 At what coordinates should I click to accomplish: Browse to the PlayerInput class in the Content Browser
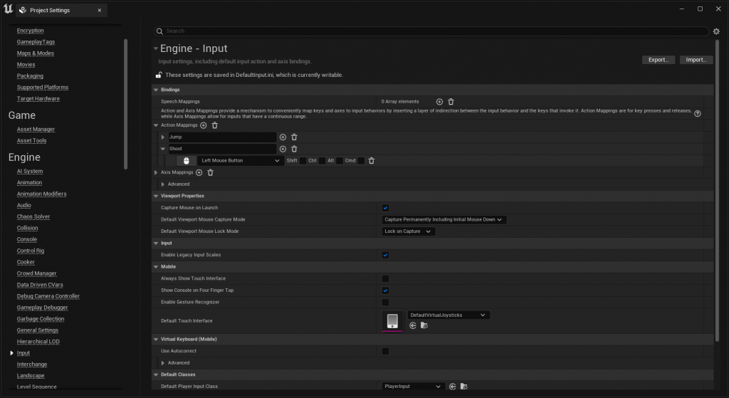click(x=463, y=387)
